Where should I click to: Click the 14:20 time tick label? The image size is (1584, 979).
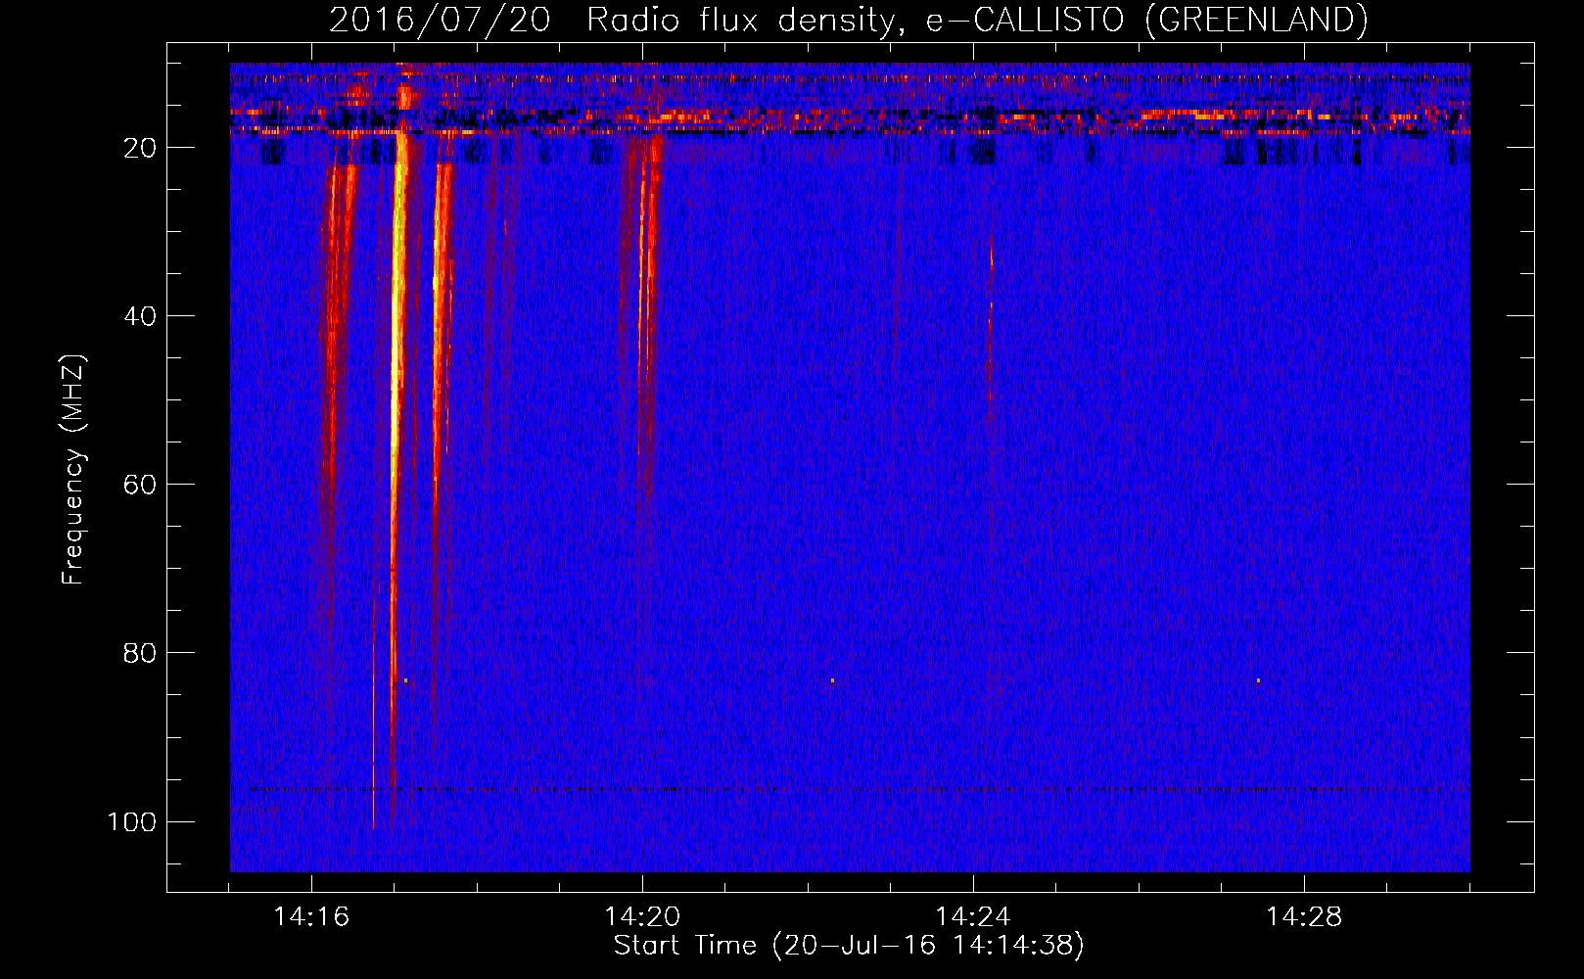(x=642, y=916)
